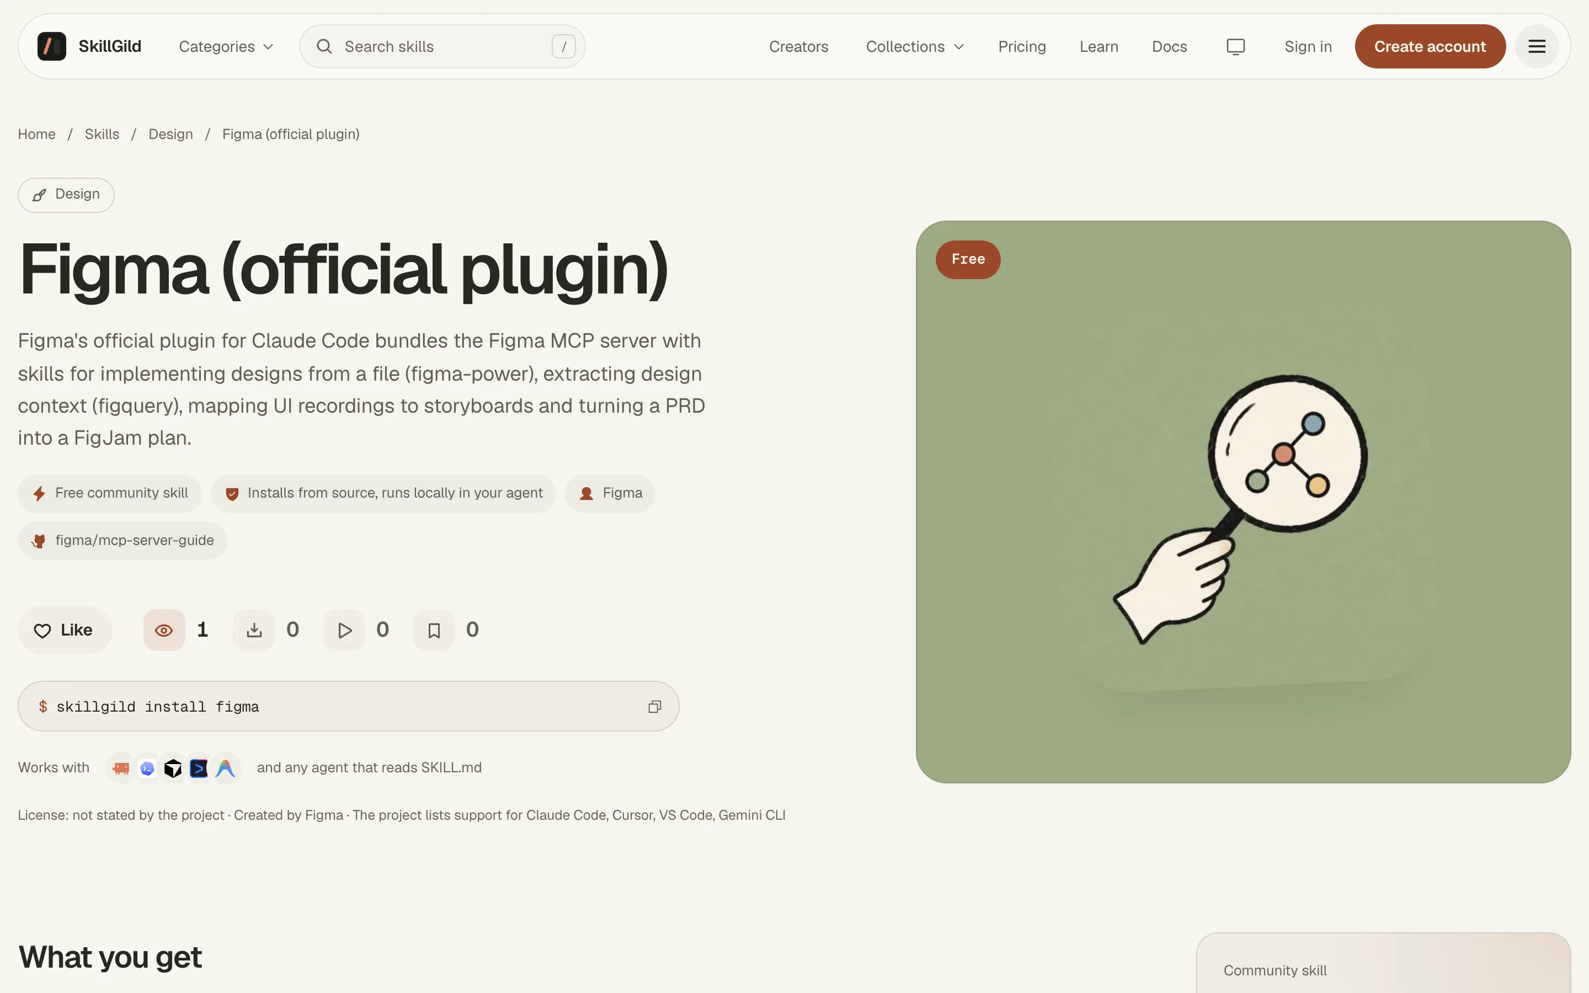Click the skillgild install figma command text
This screenshot has width=1589, height=993.
[x=158, y=707]
